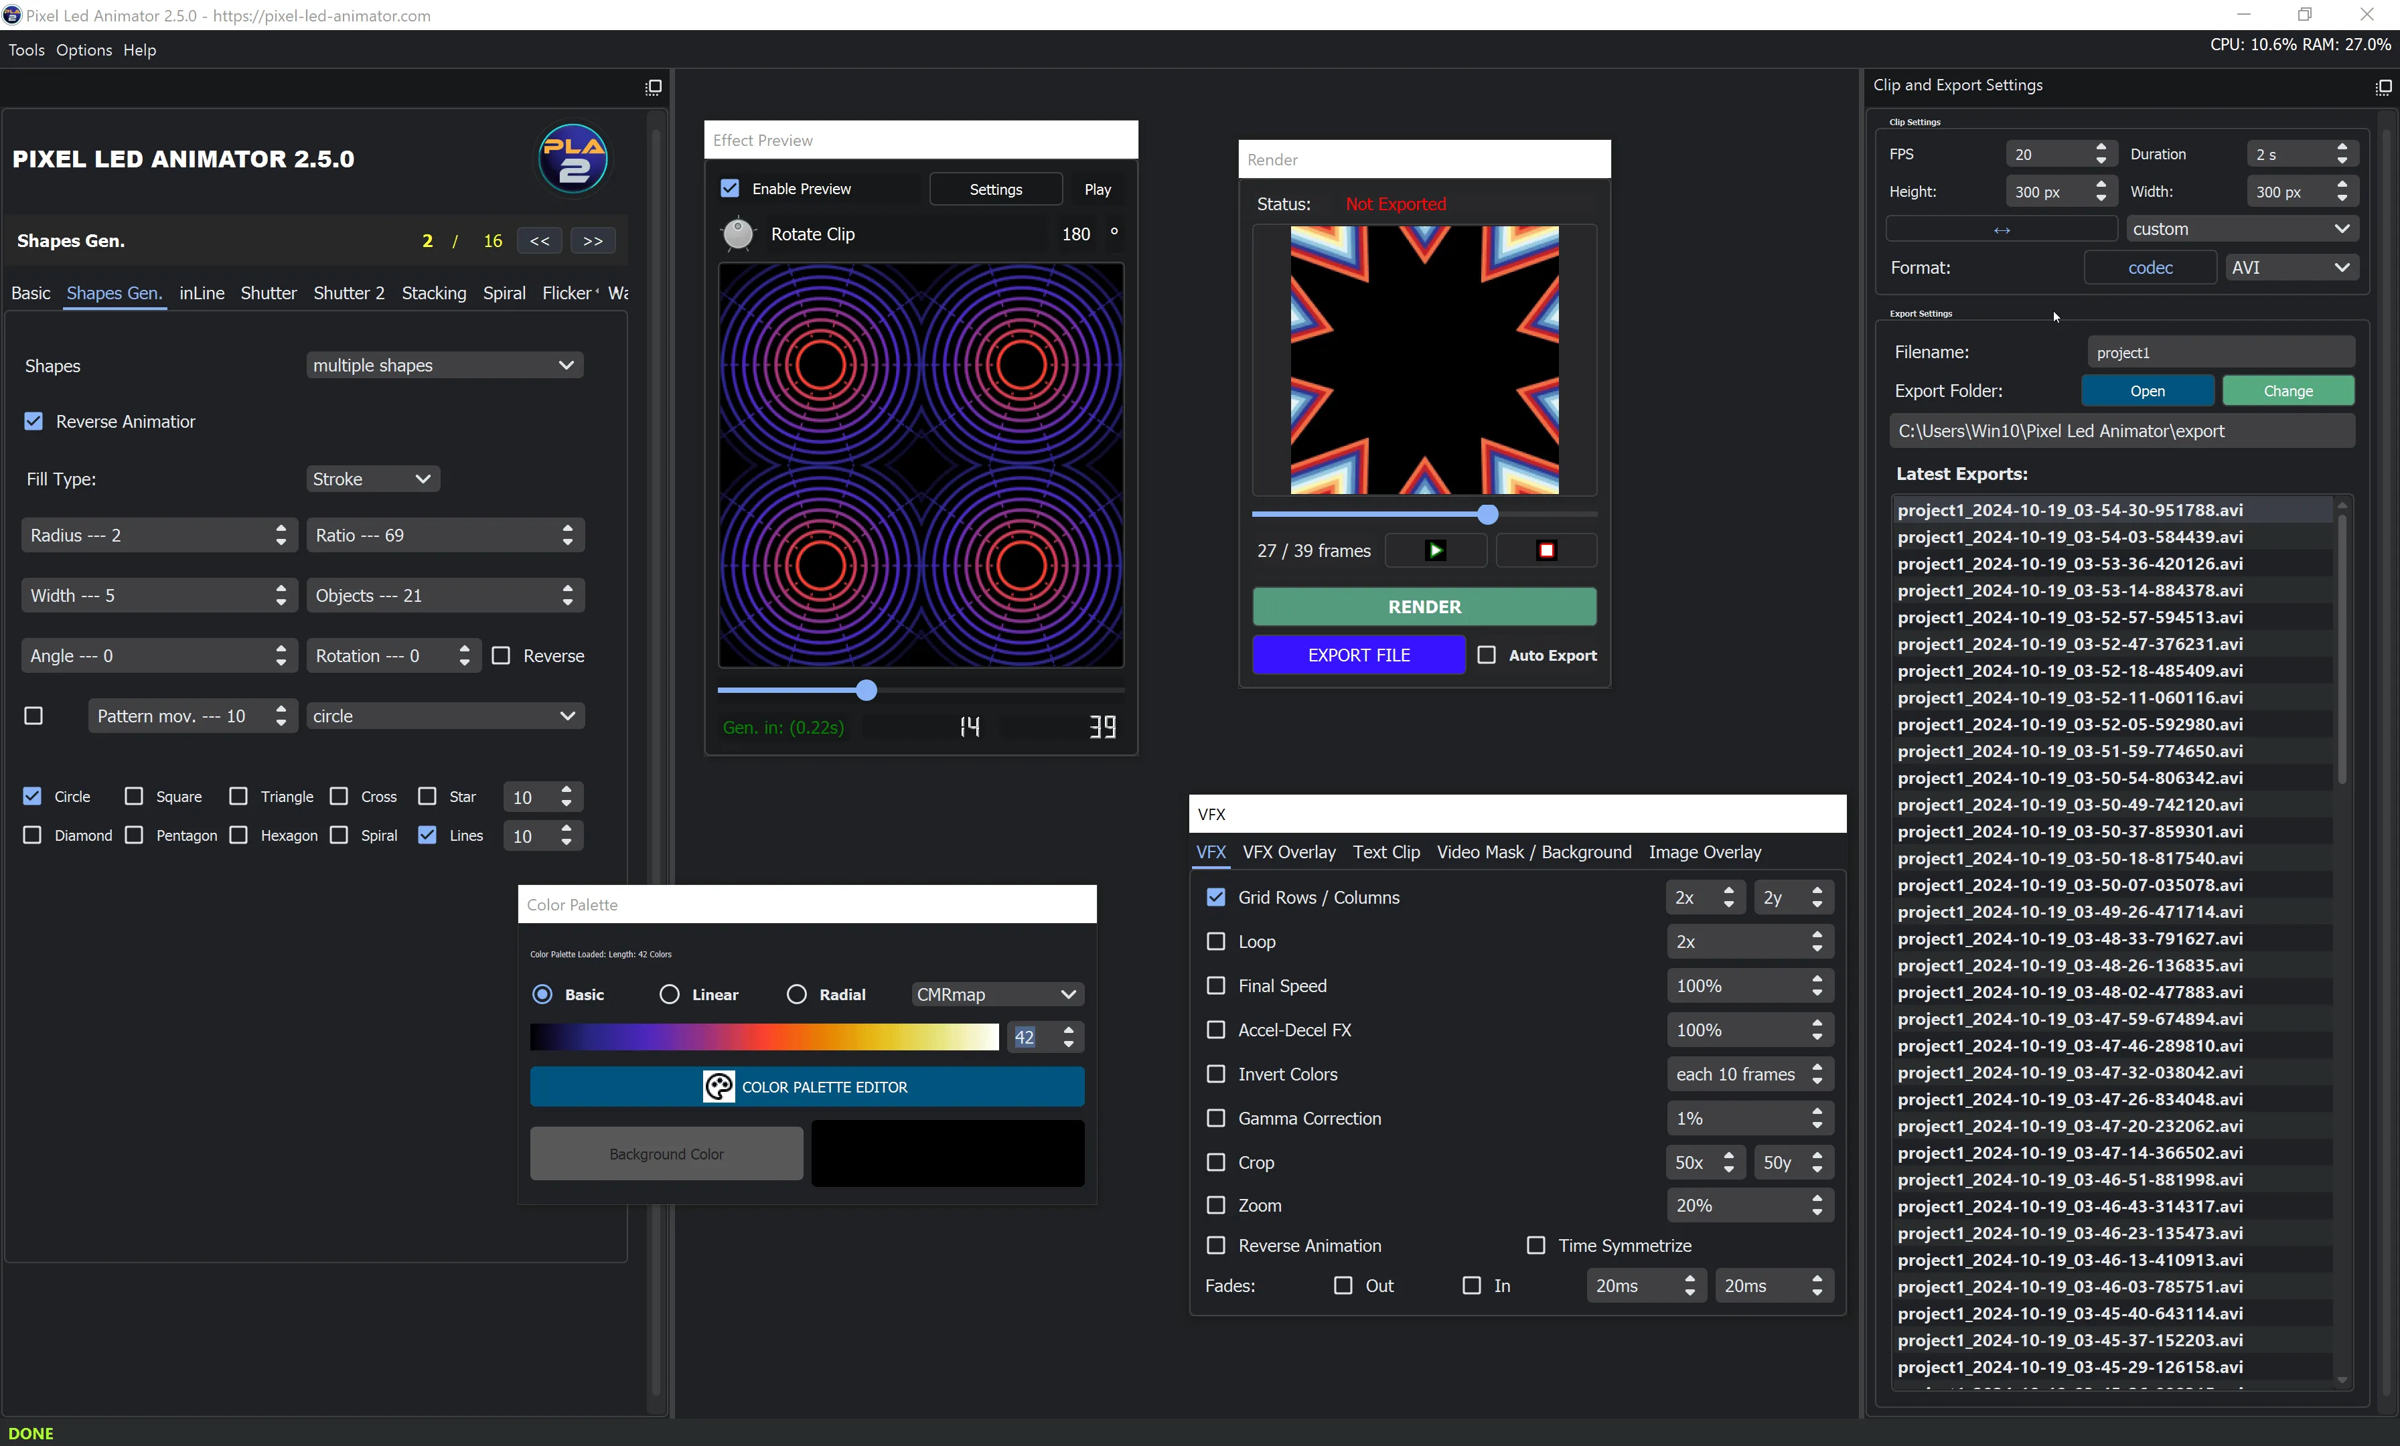Screen dimensions: 2400x1446
Task: Switch to the Spiral tab
Action: [504, 293]
